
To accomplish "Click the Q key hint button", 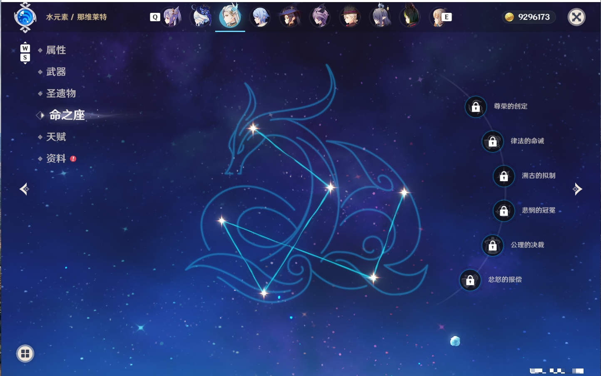I will point(155,17).
